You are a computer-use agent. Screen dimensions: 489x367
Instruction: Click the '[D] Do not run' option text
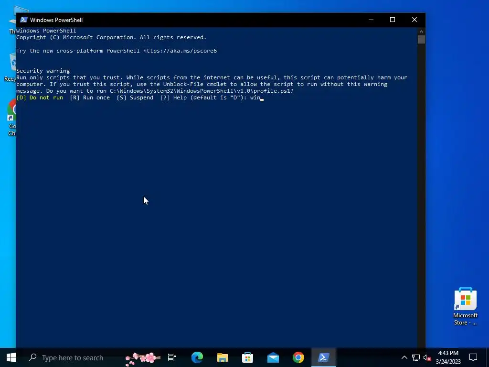click(x=40, y=97)
